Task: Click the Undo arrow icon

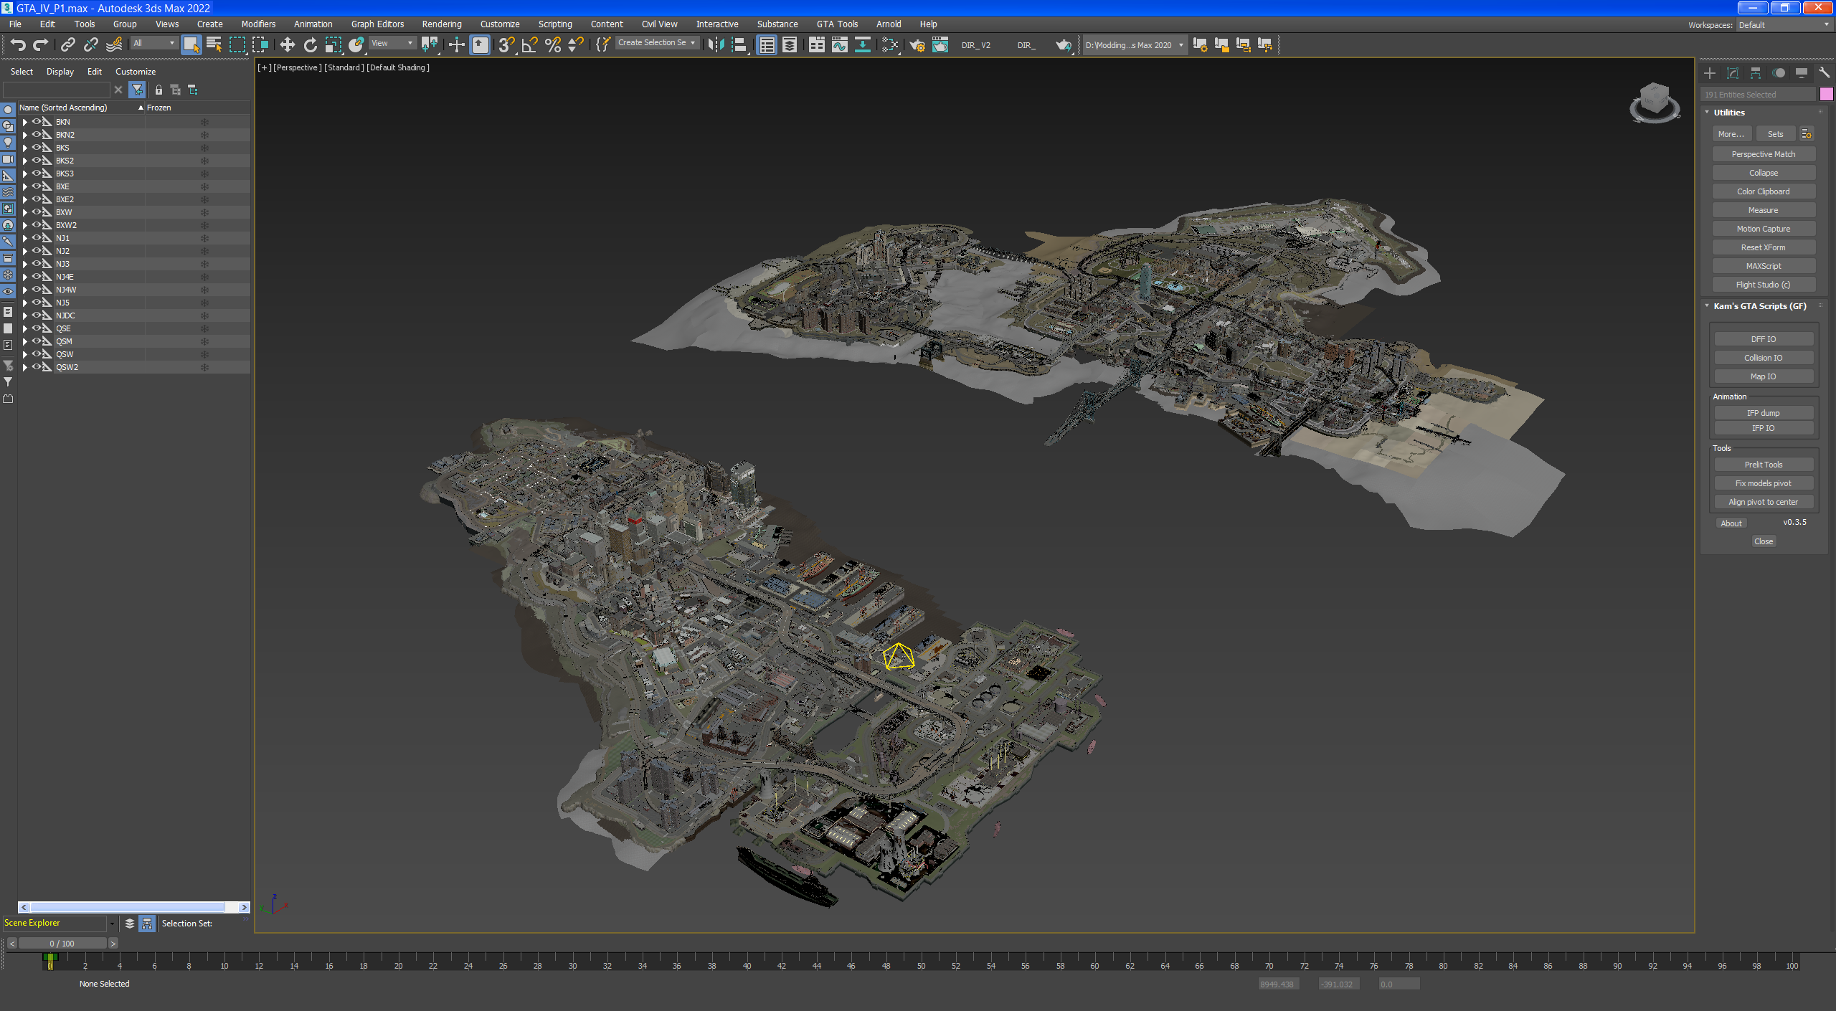Action: point(18,44)
